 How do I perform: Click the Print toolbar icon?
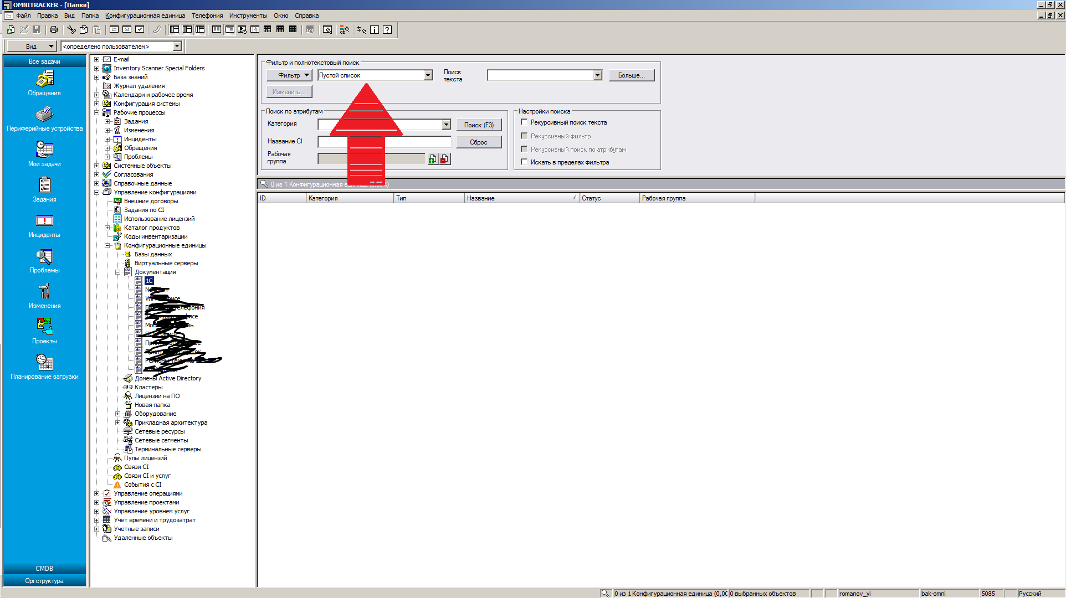pyautogui.click(x=54, y=30)
